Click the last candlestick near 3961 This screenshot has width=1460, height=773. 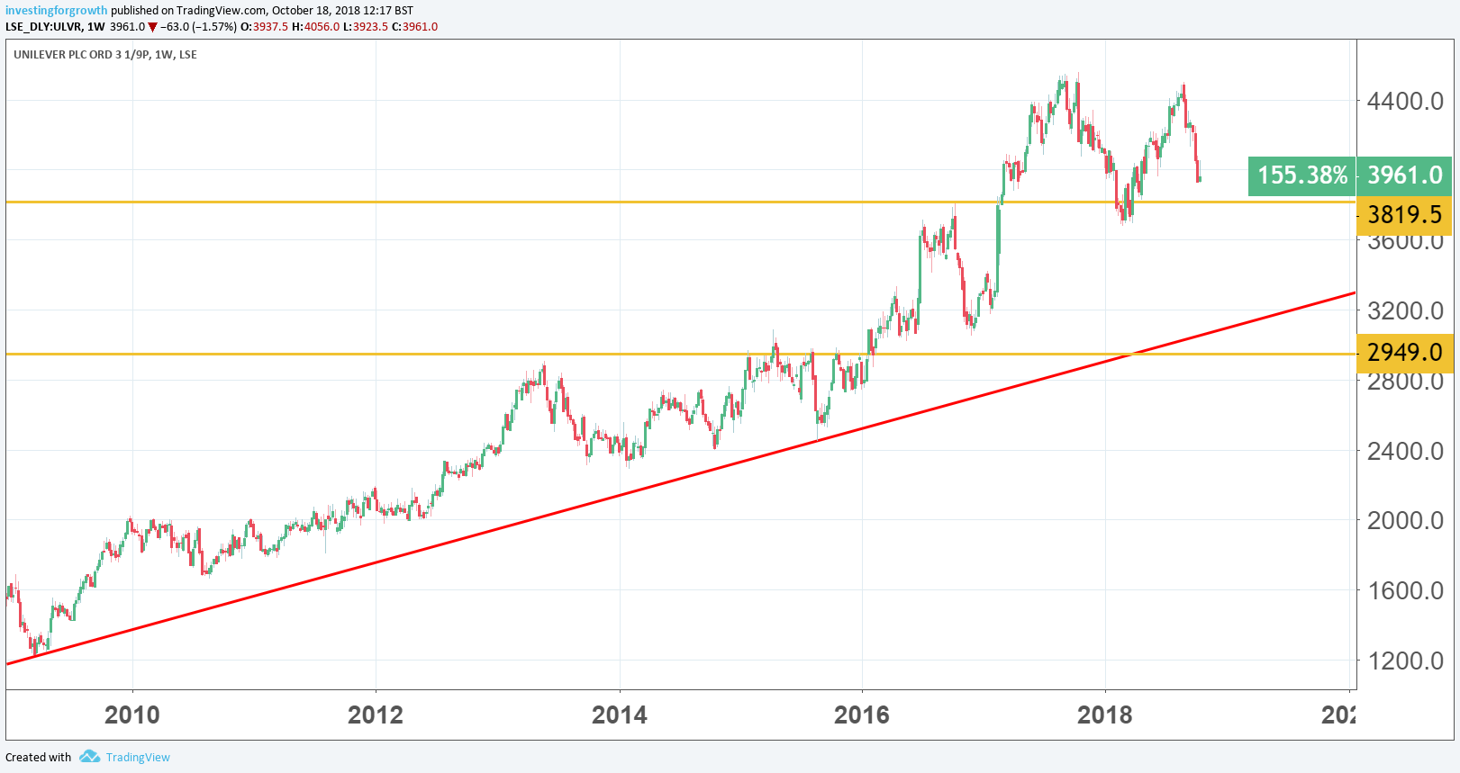(1199, 177)
